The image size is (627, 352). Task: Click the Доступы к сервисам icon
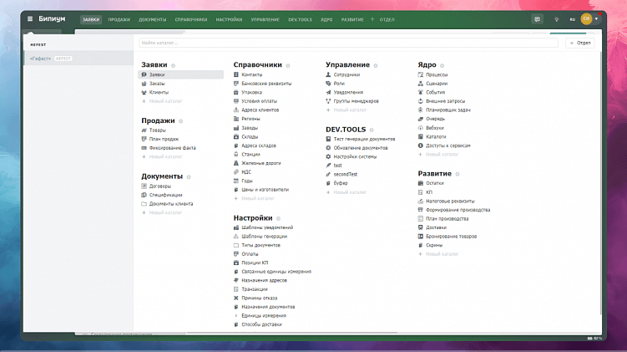coord(420,145)
